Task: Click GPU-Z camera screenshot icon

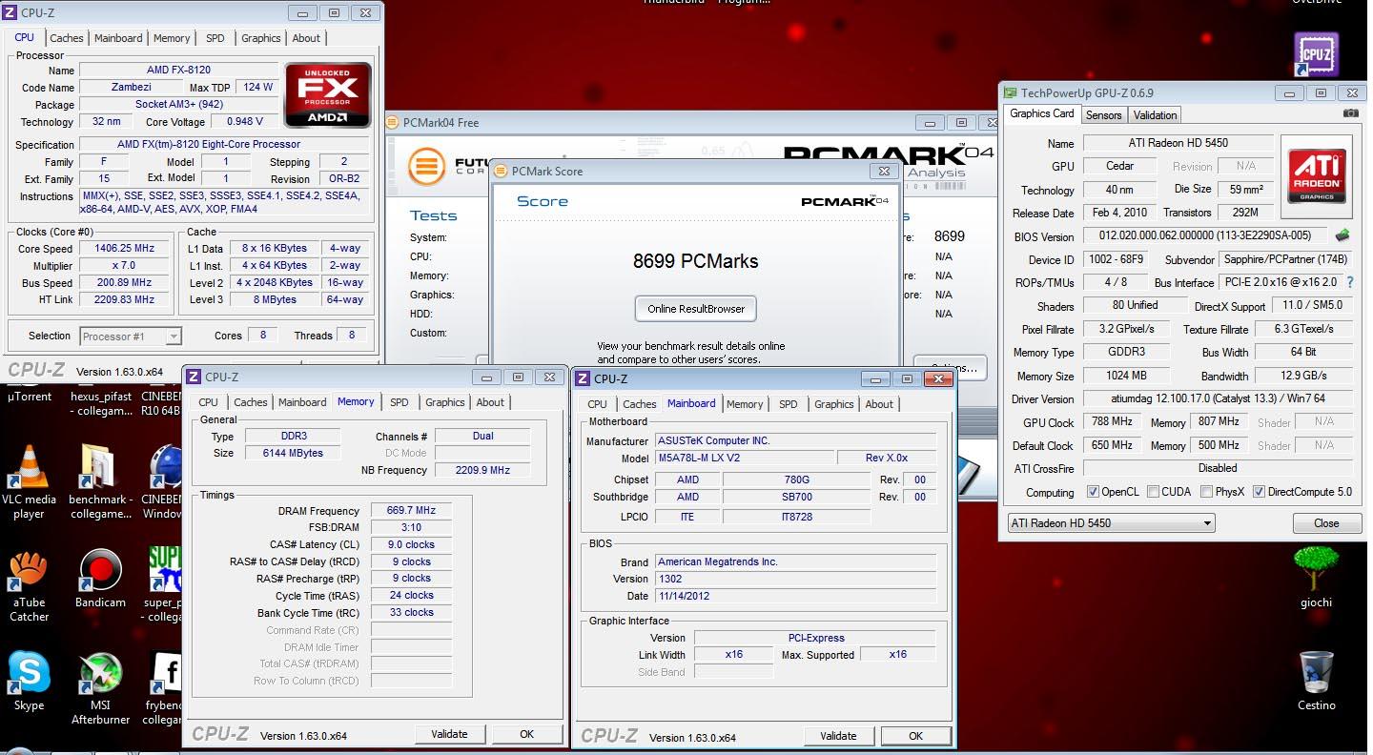Action: 1350,113
